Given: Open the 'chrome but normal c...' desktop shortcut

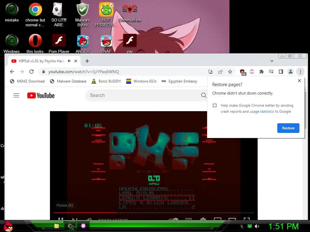Looking at the screenshot, I should [35, 14].
